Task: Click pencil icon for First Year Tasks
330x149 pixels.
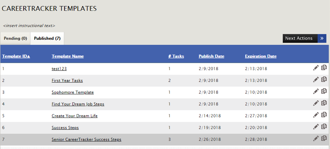Action: pyautogui.click(x=316, y=79)
